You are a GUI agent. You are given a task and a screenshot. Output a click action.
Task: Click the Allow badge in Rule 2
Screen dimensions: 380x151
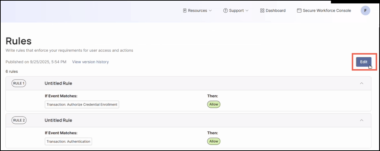[214, 141]
